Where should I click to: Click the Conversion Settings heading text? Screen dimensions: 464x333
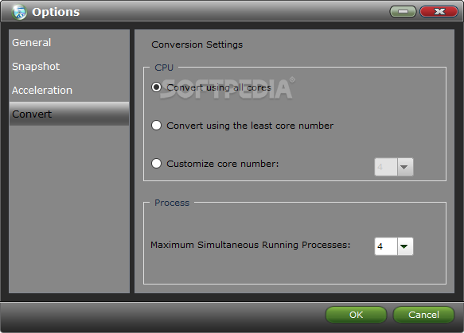(x=197, y=45)
